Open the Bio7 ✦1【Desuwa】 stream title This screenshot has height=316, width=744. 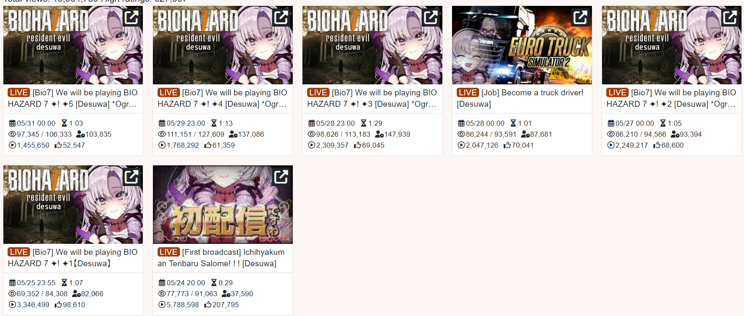(73, 258)
